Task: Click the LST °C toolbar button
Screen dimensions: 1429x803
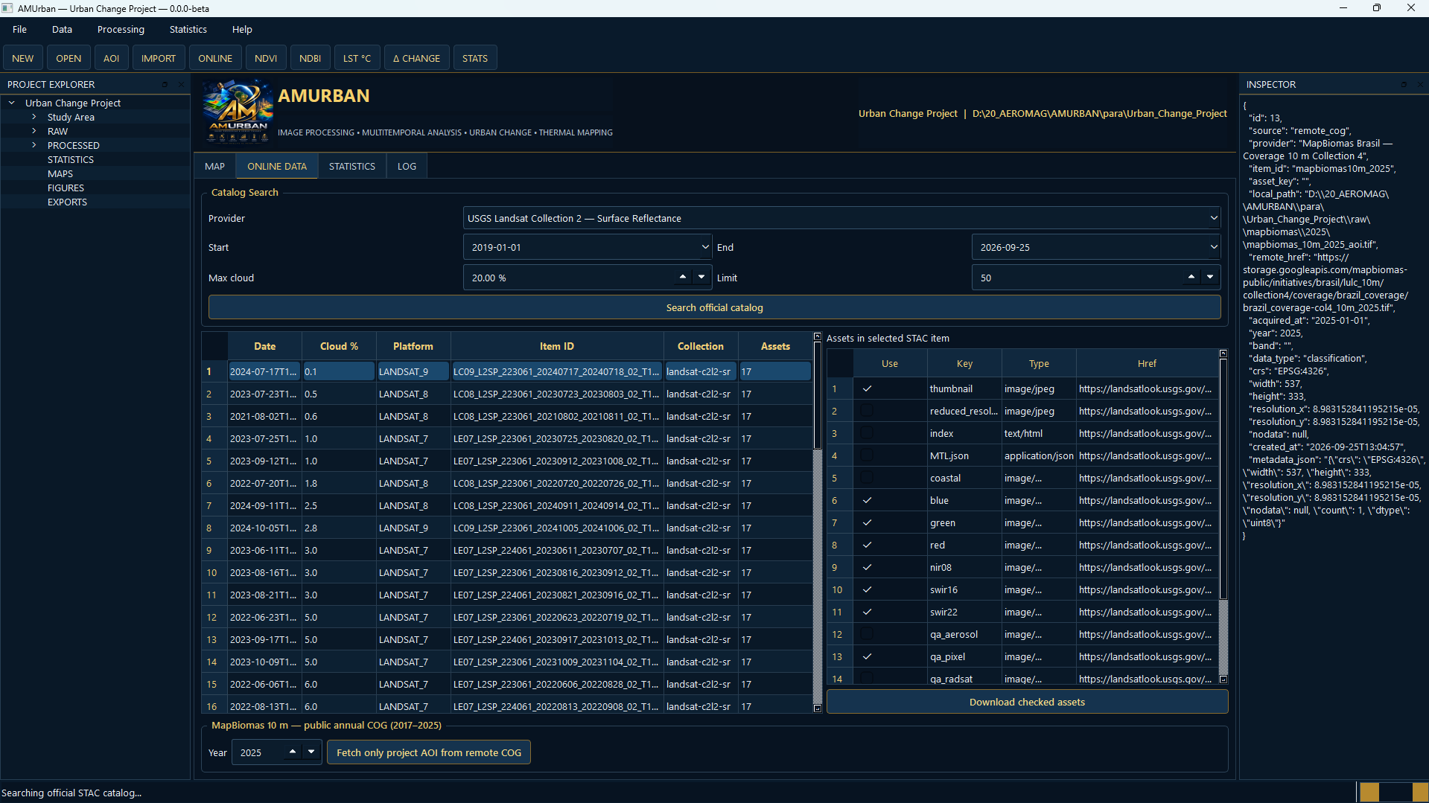Action: click(357, 58)
